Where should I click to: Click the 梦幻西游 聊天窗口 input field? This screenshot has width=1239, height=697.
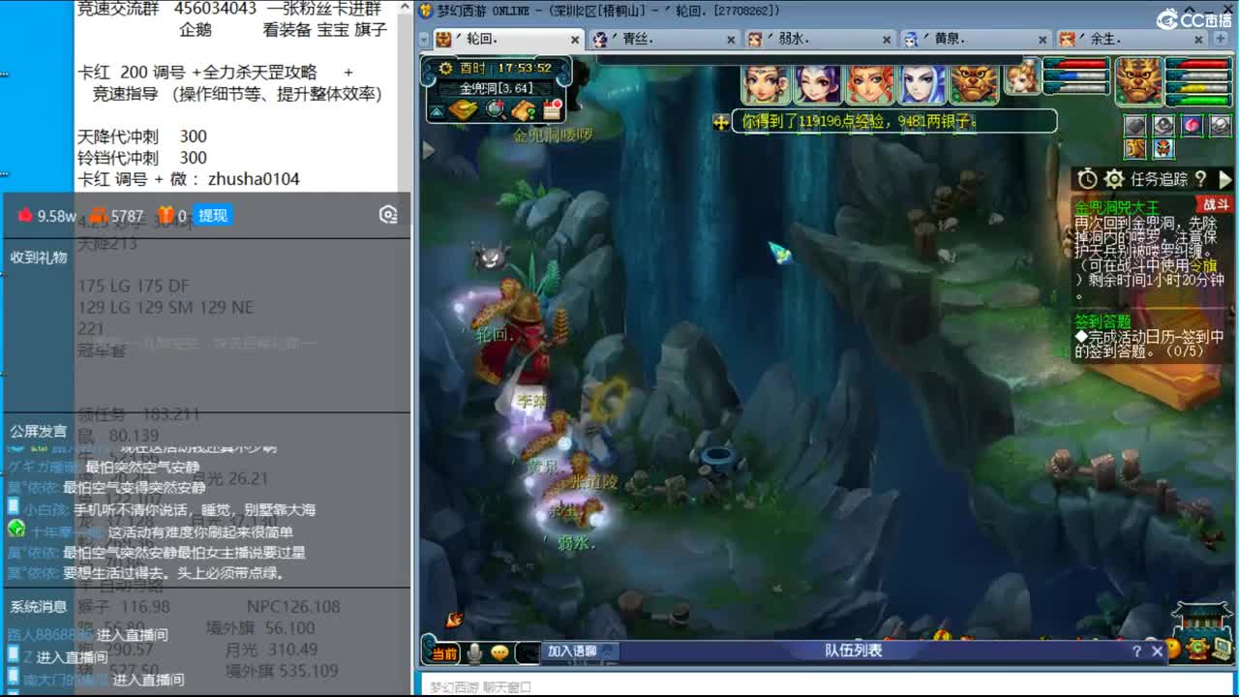click(x=828, y=685)
